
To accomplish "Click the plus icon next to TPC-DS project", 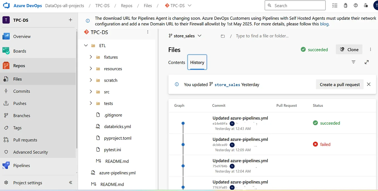I will point(70,20).
